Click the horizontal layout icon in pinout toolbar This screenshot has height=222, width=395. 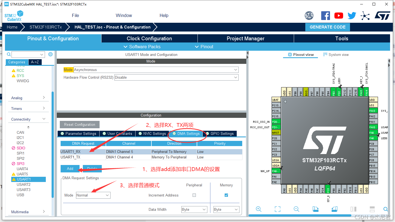[x=372, y=209]
